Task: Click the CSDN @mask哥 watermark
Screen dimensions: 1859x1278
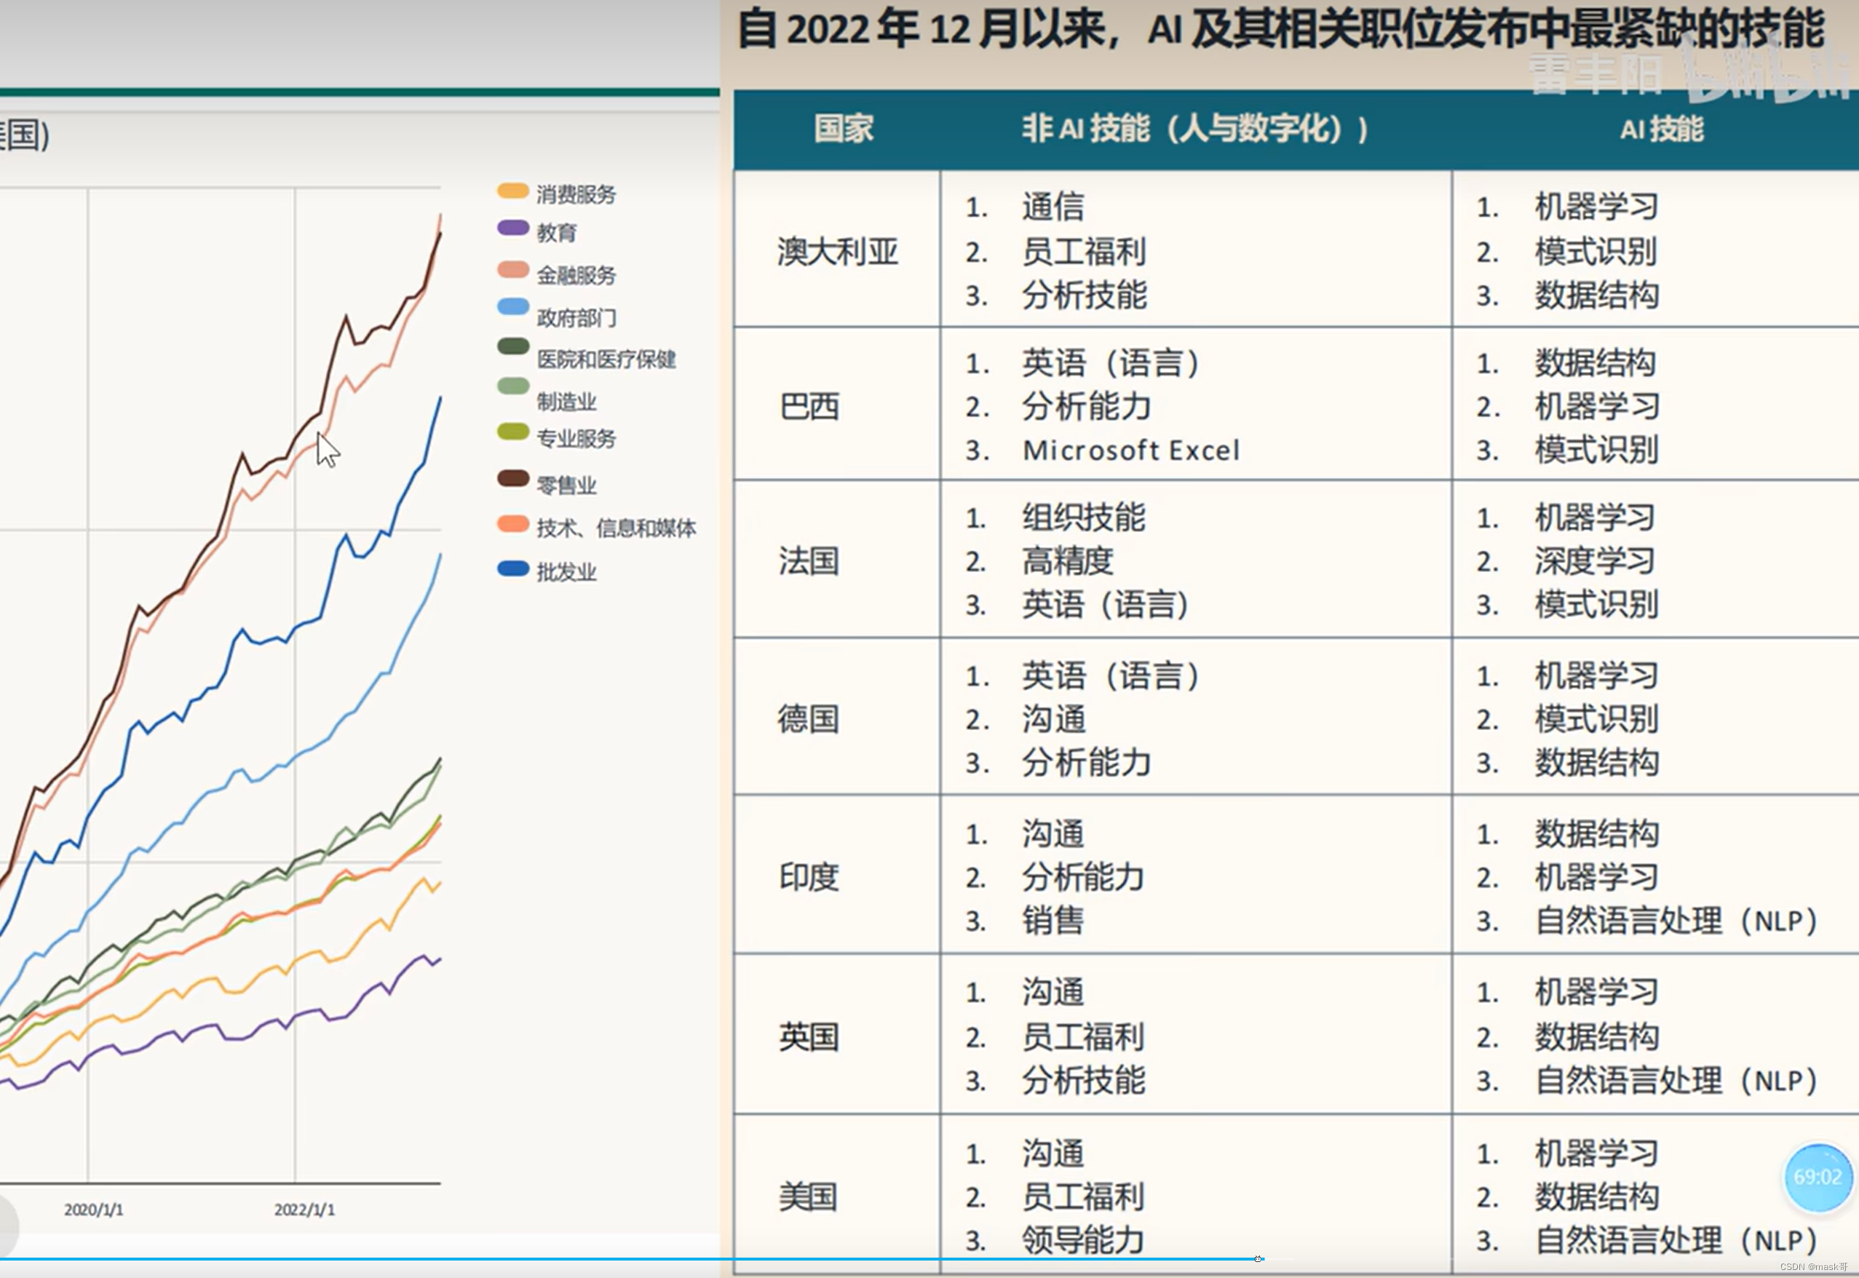Action: pos(1813,1267)
